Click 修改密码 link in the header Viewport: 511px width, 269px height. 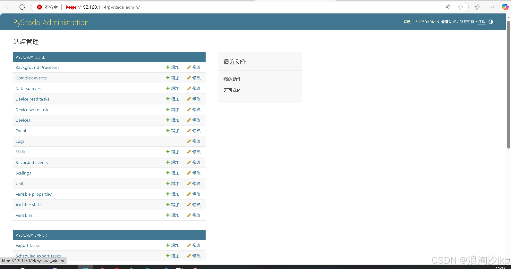[x=467, y=22]
